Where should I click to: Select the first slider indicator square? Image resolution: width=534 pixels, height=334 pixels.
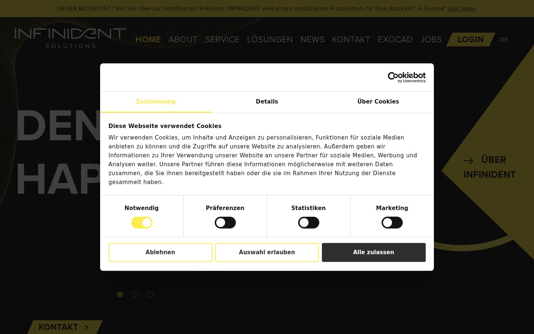pyautogui.click(x=120, y=294)
